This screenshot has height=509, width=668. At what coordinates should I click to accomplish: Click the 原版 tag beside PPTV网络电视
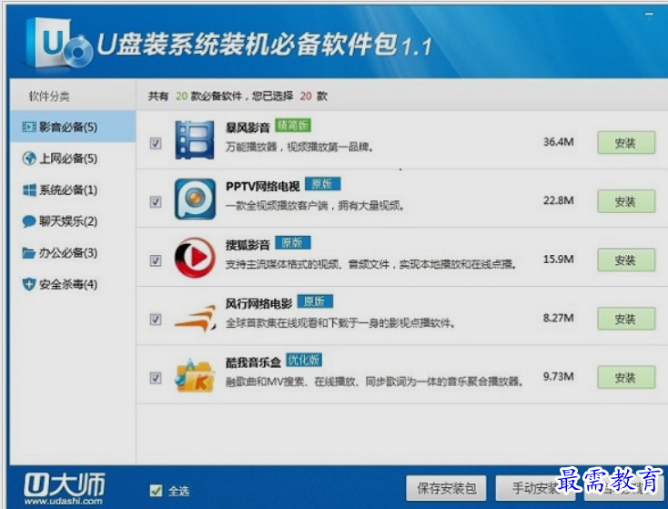[x=322, y=184]
